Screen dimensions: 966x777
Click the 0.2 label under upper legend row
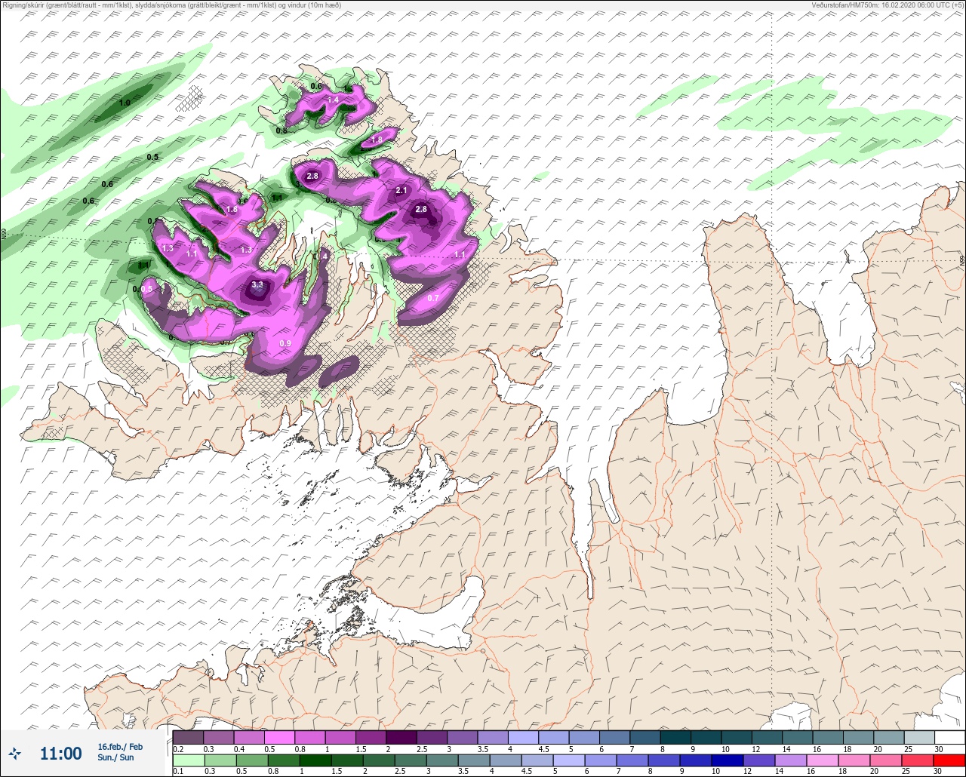pos(178,748)
